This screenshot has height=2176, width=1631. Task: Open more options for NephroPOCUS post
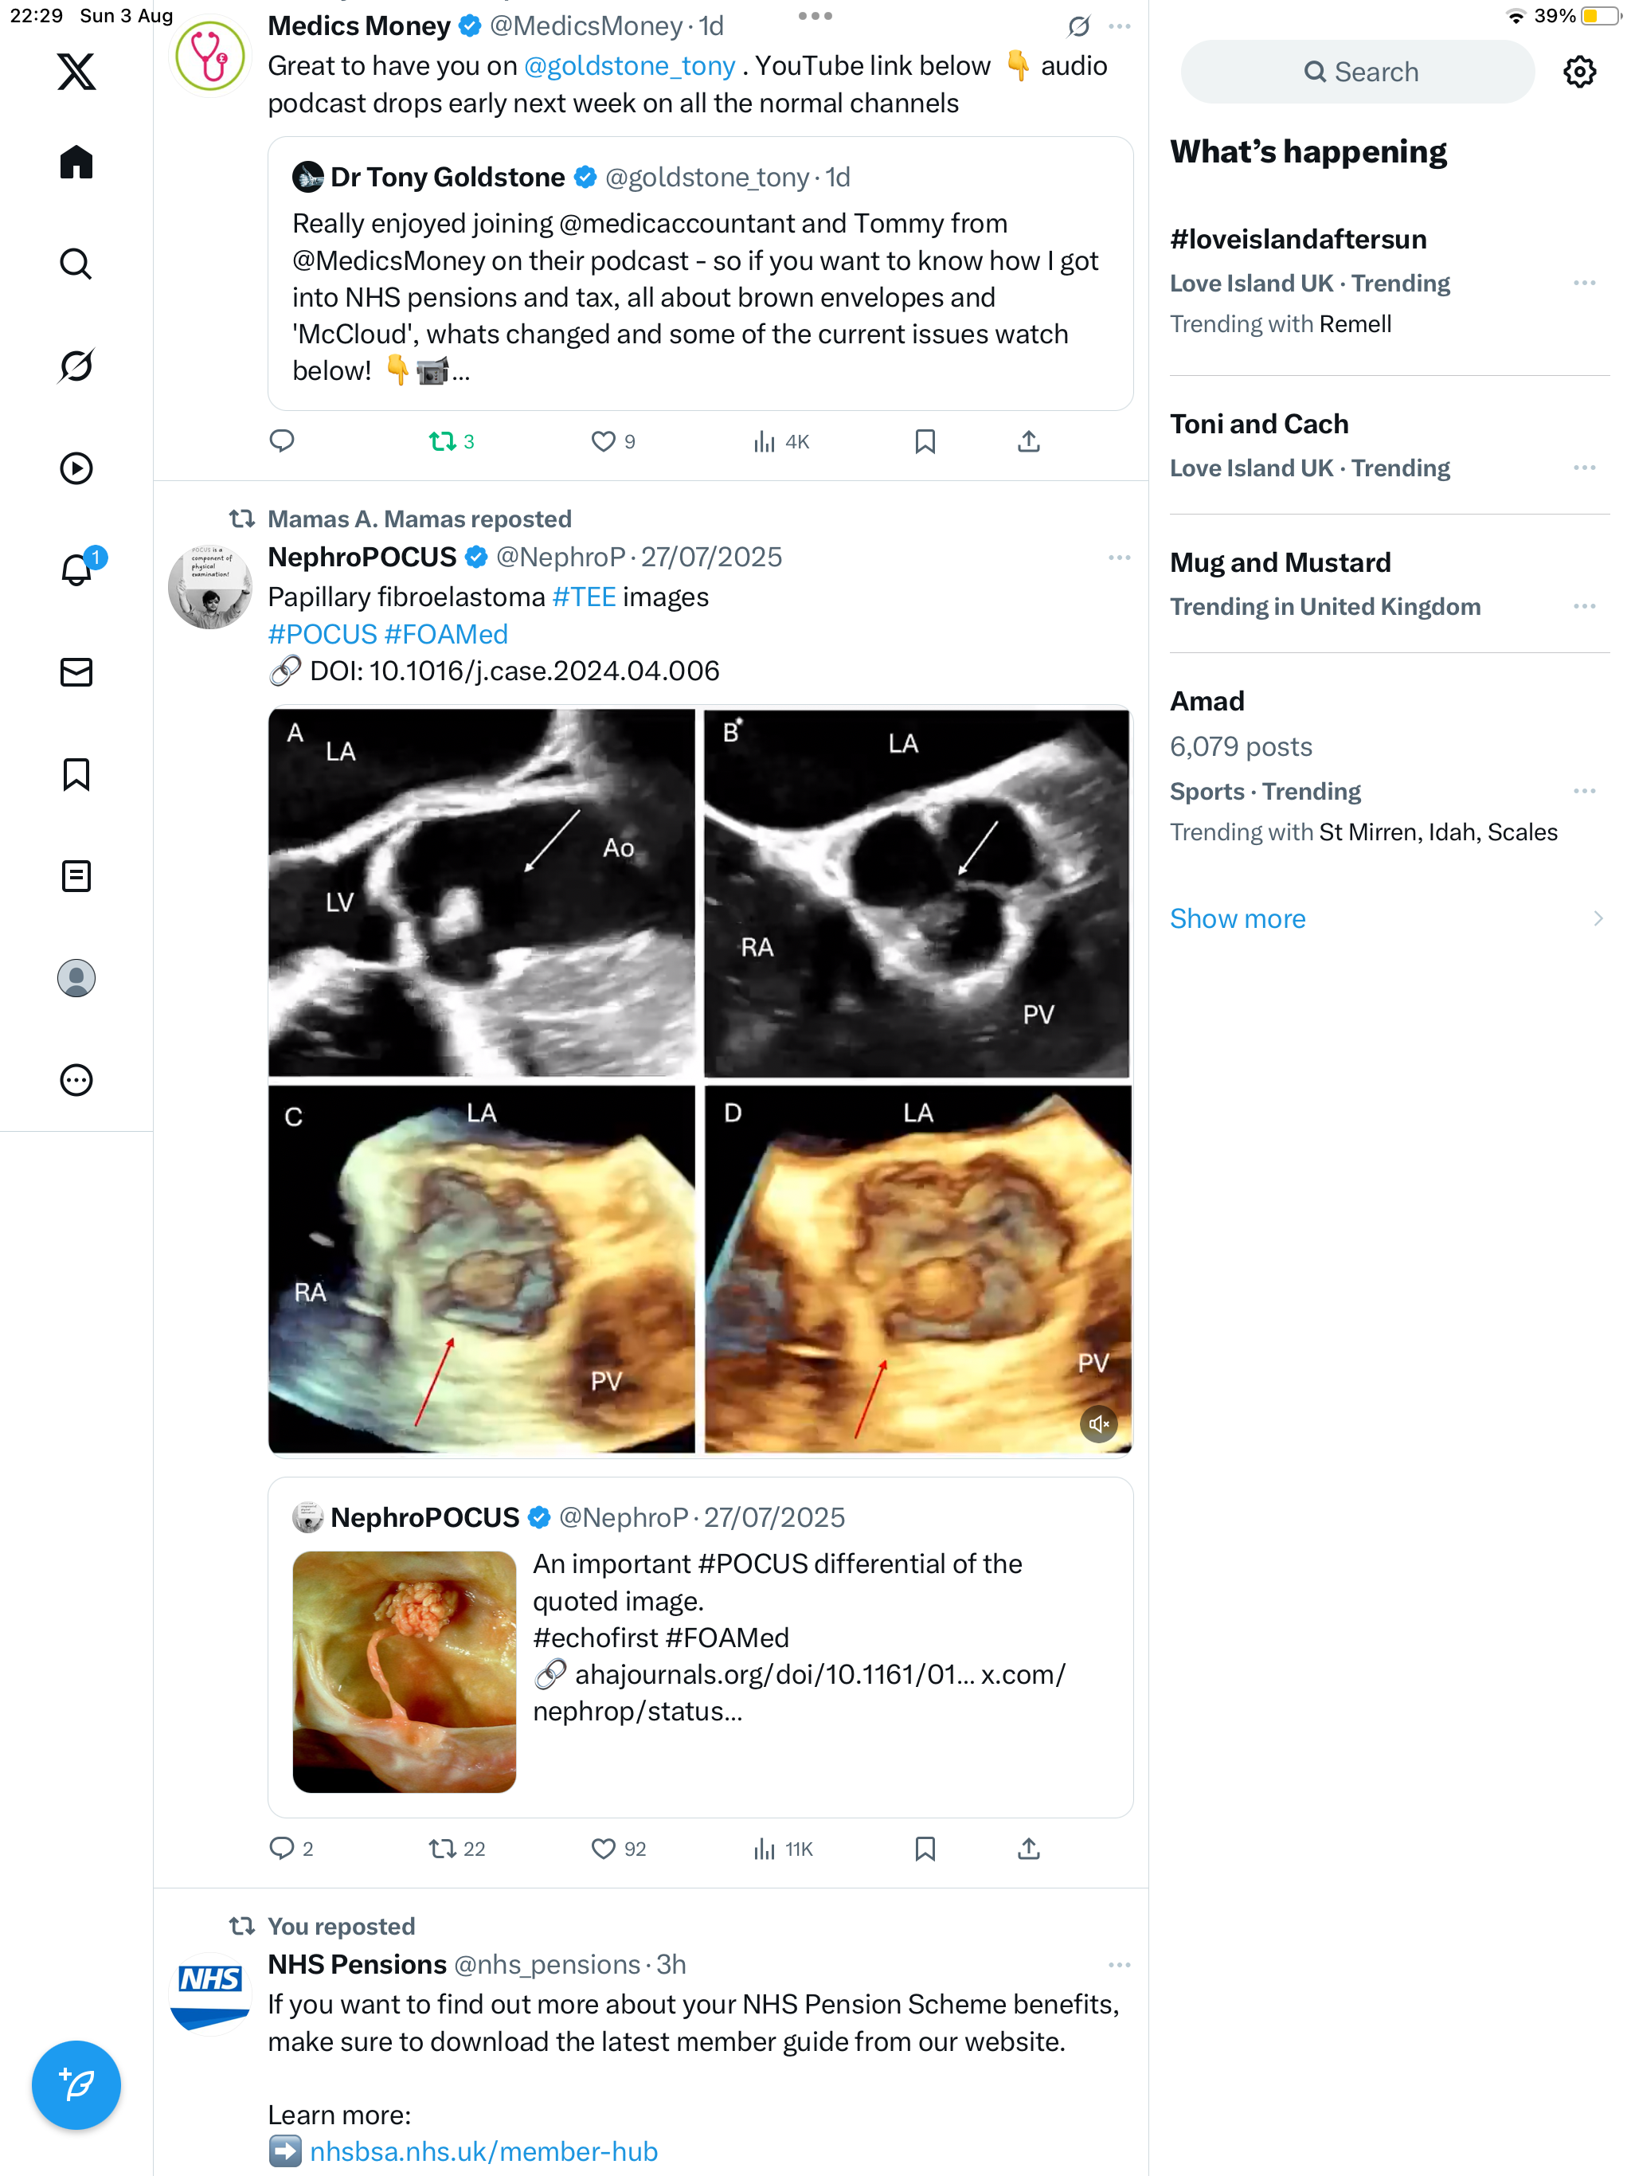pyautogui.click(x=1118, y=558)
